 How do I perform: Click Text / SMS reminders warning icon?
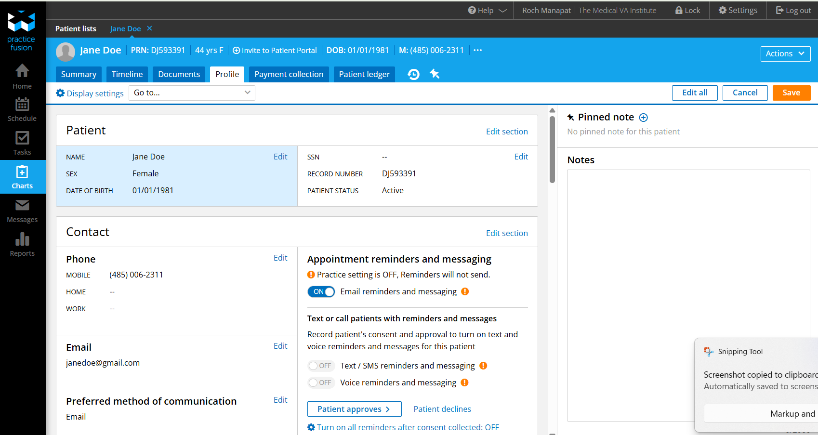click(483, 366)
